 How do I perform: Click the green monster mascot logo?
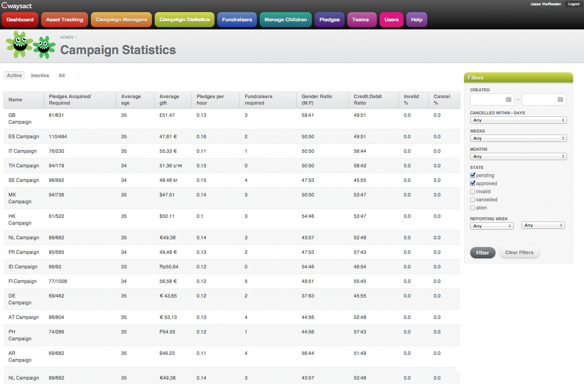pyautogui.click(x=31, y=45)
